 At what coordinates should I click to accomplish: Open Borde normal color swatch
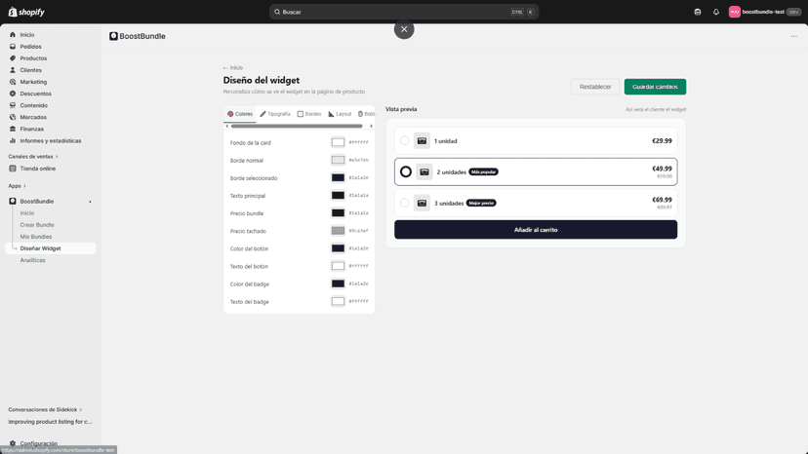click(338, 160)
